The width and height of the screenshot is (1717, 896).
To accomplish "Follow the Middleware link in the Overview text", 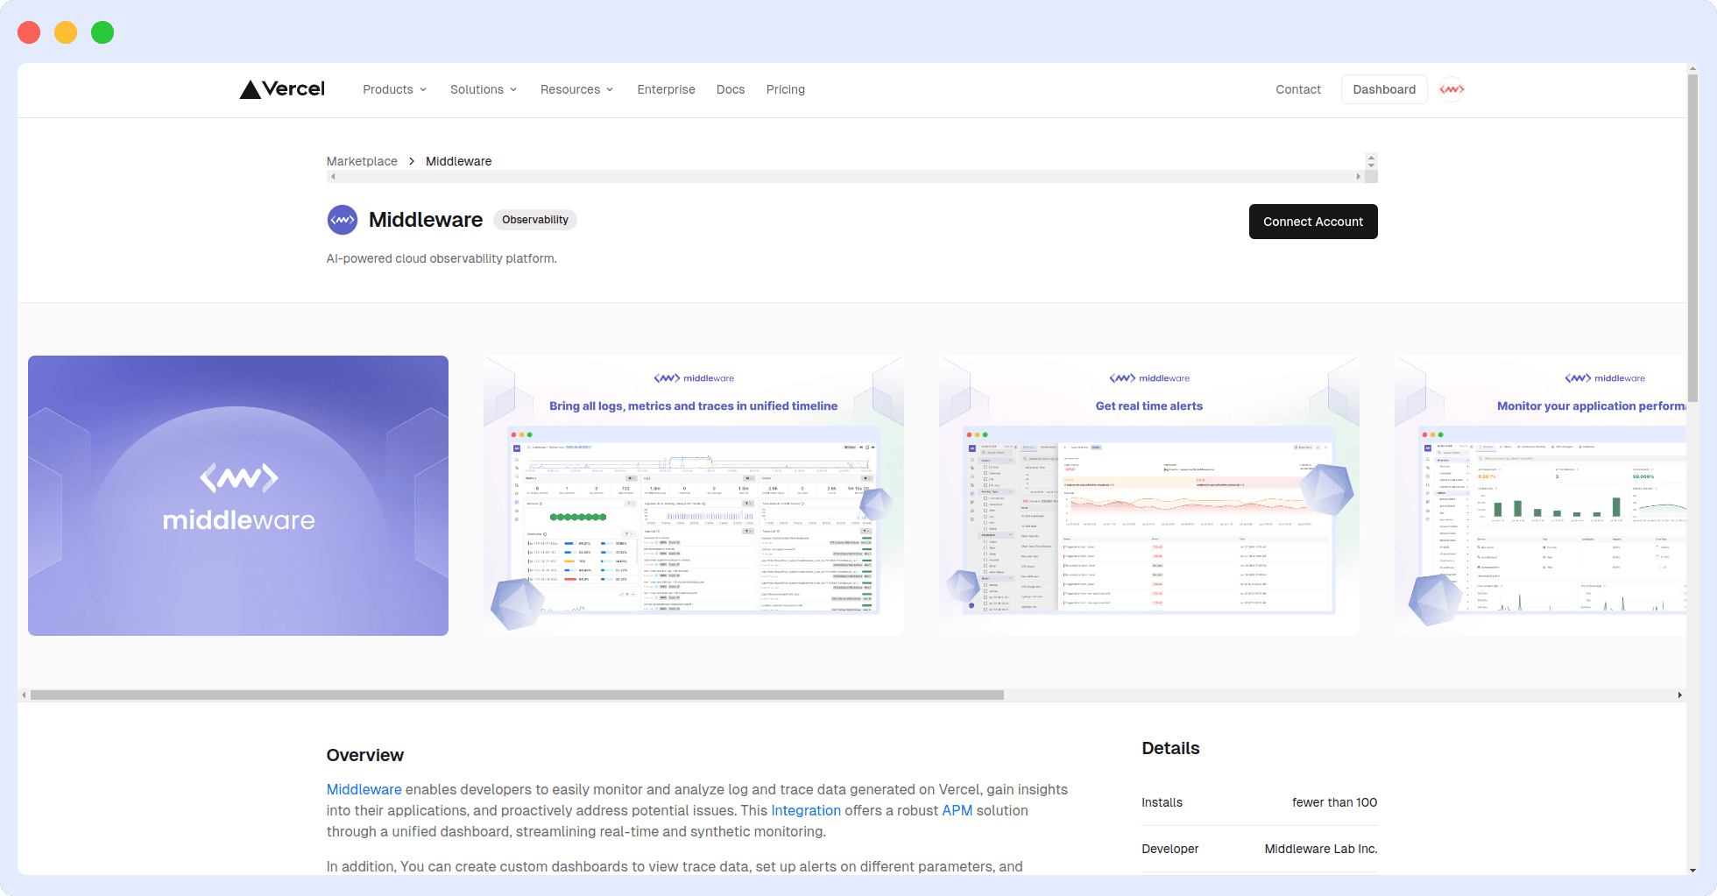I will tap(364, 789).
